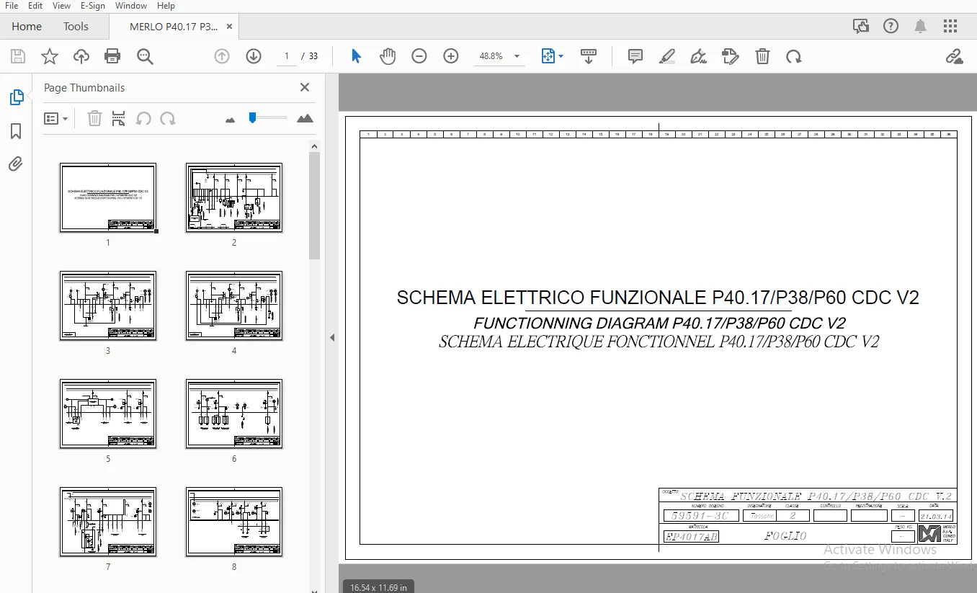The image size is (977, 593).
Task: Select page 6 thumbnail
Action: [x=234, y=414]
